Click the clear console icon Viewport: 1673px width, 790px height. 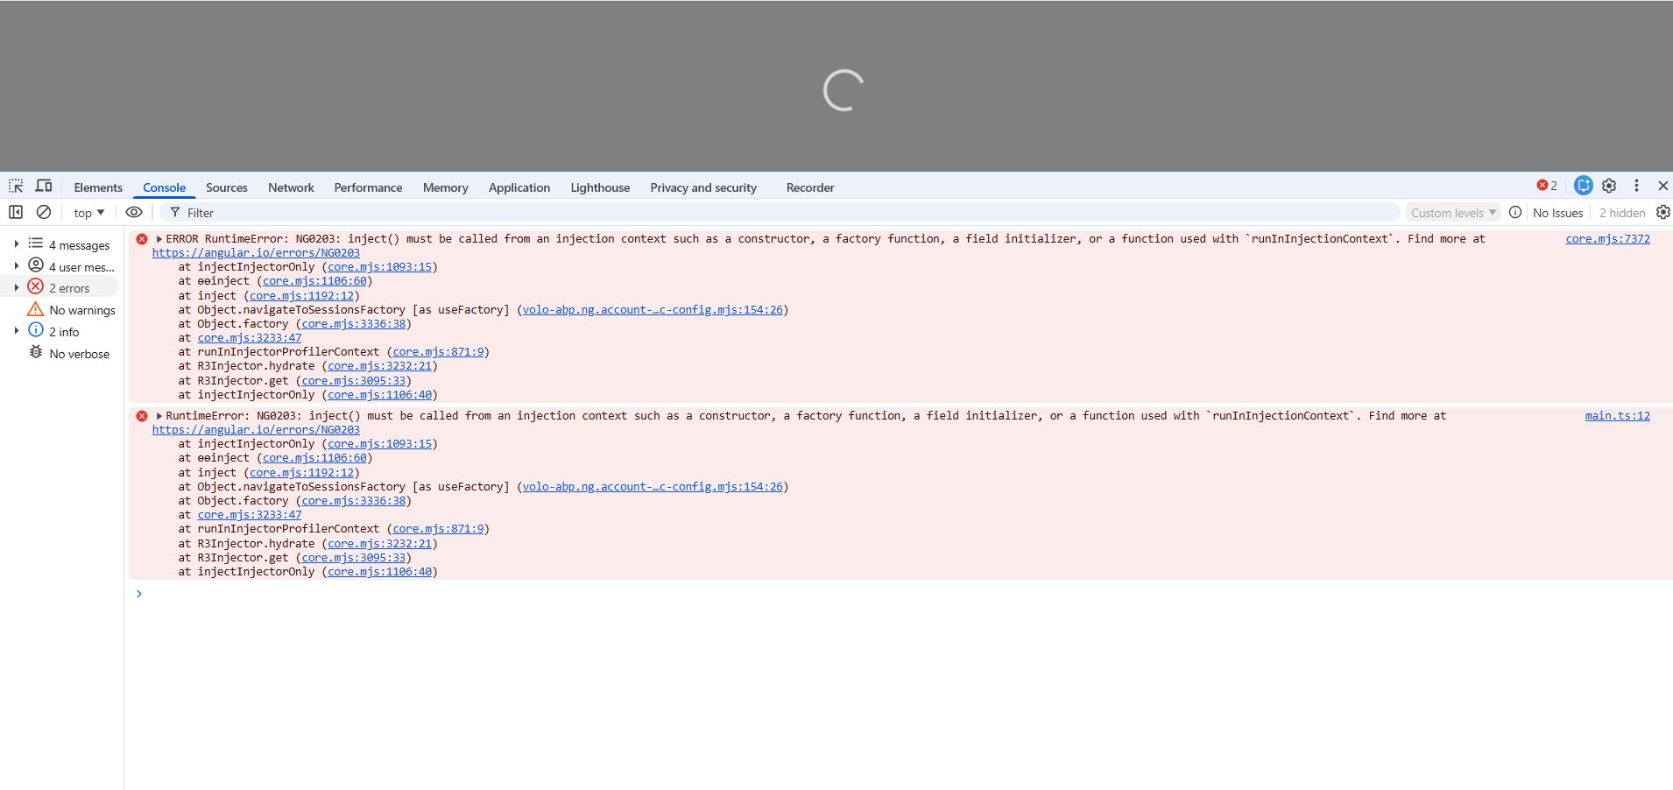44,212
